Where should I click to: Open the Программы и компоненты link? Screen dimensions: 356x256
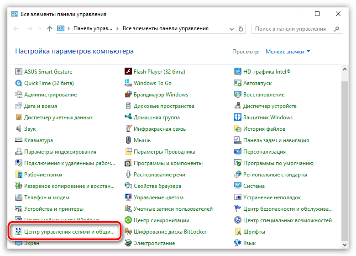[168, 163]
